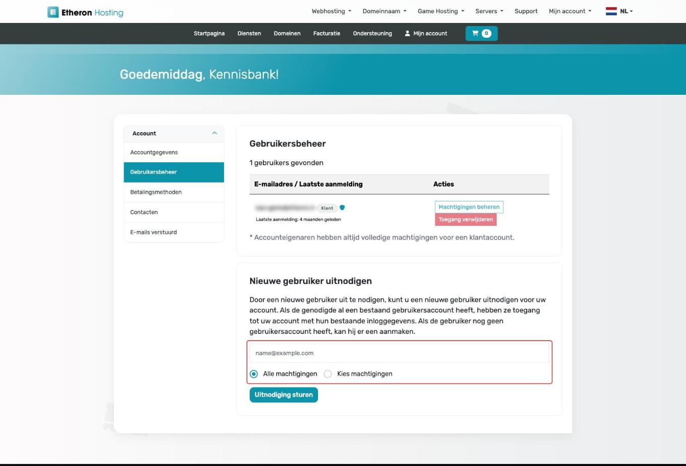Click the shield icon beside Klant badge
The image size is (686, 466).
click(342, 208)
